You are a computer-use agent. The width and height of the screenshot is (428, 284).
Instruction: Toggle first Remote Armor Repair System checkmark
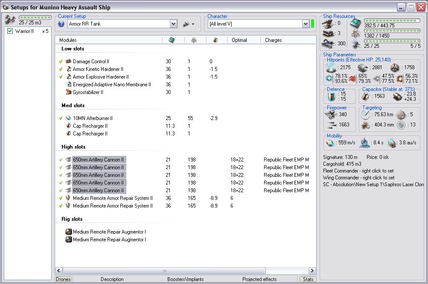[61, 198]
